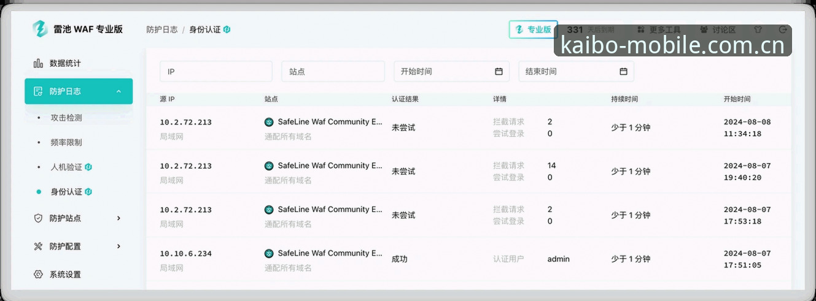Click the timestamp 2024-08-07 19:40:20

pyautogui.click(x=747, y=172)
